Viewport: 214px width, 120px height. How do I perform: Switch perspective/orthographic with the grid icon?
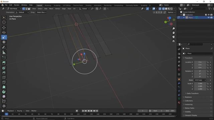tap(174, 41)
